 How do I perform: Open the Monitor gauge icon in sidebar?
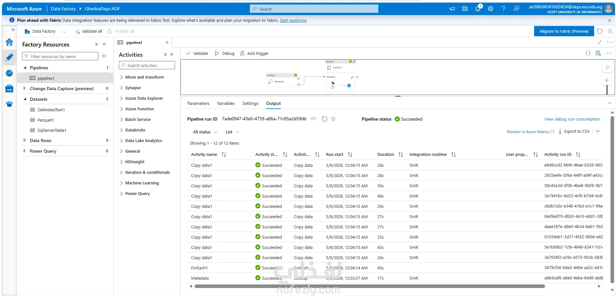[x=9, y=73]
